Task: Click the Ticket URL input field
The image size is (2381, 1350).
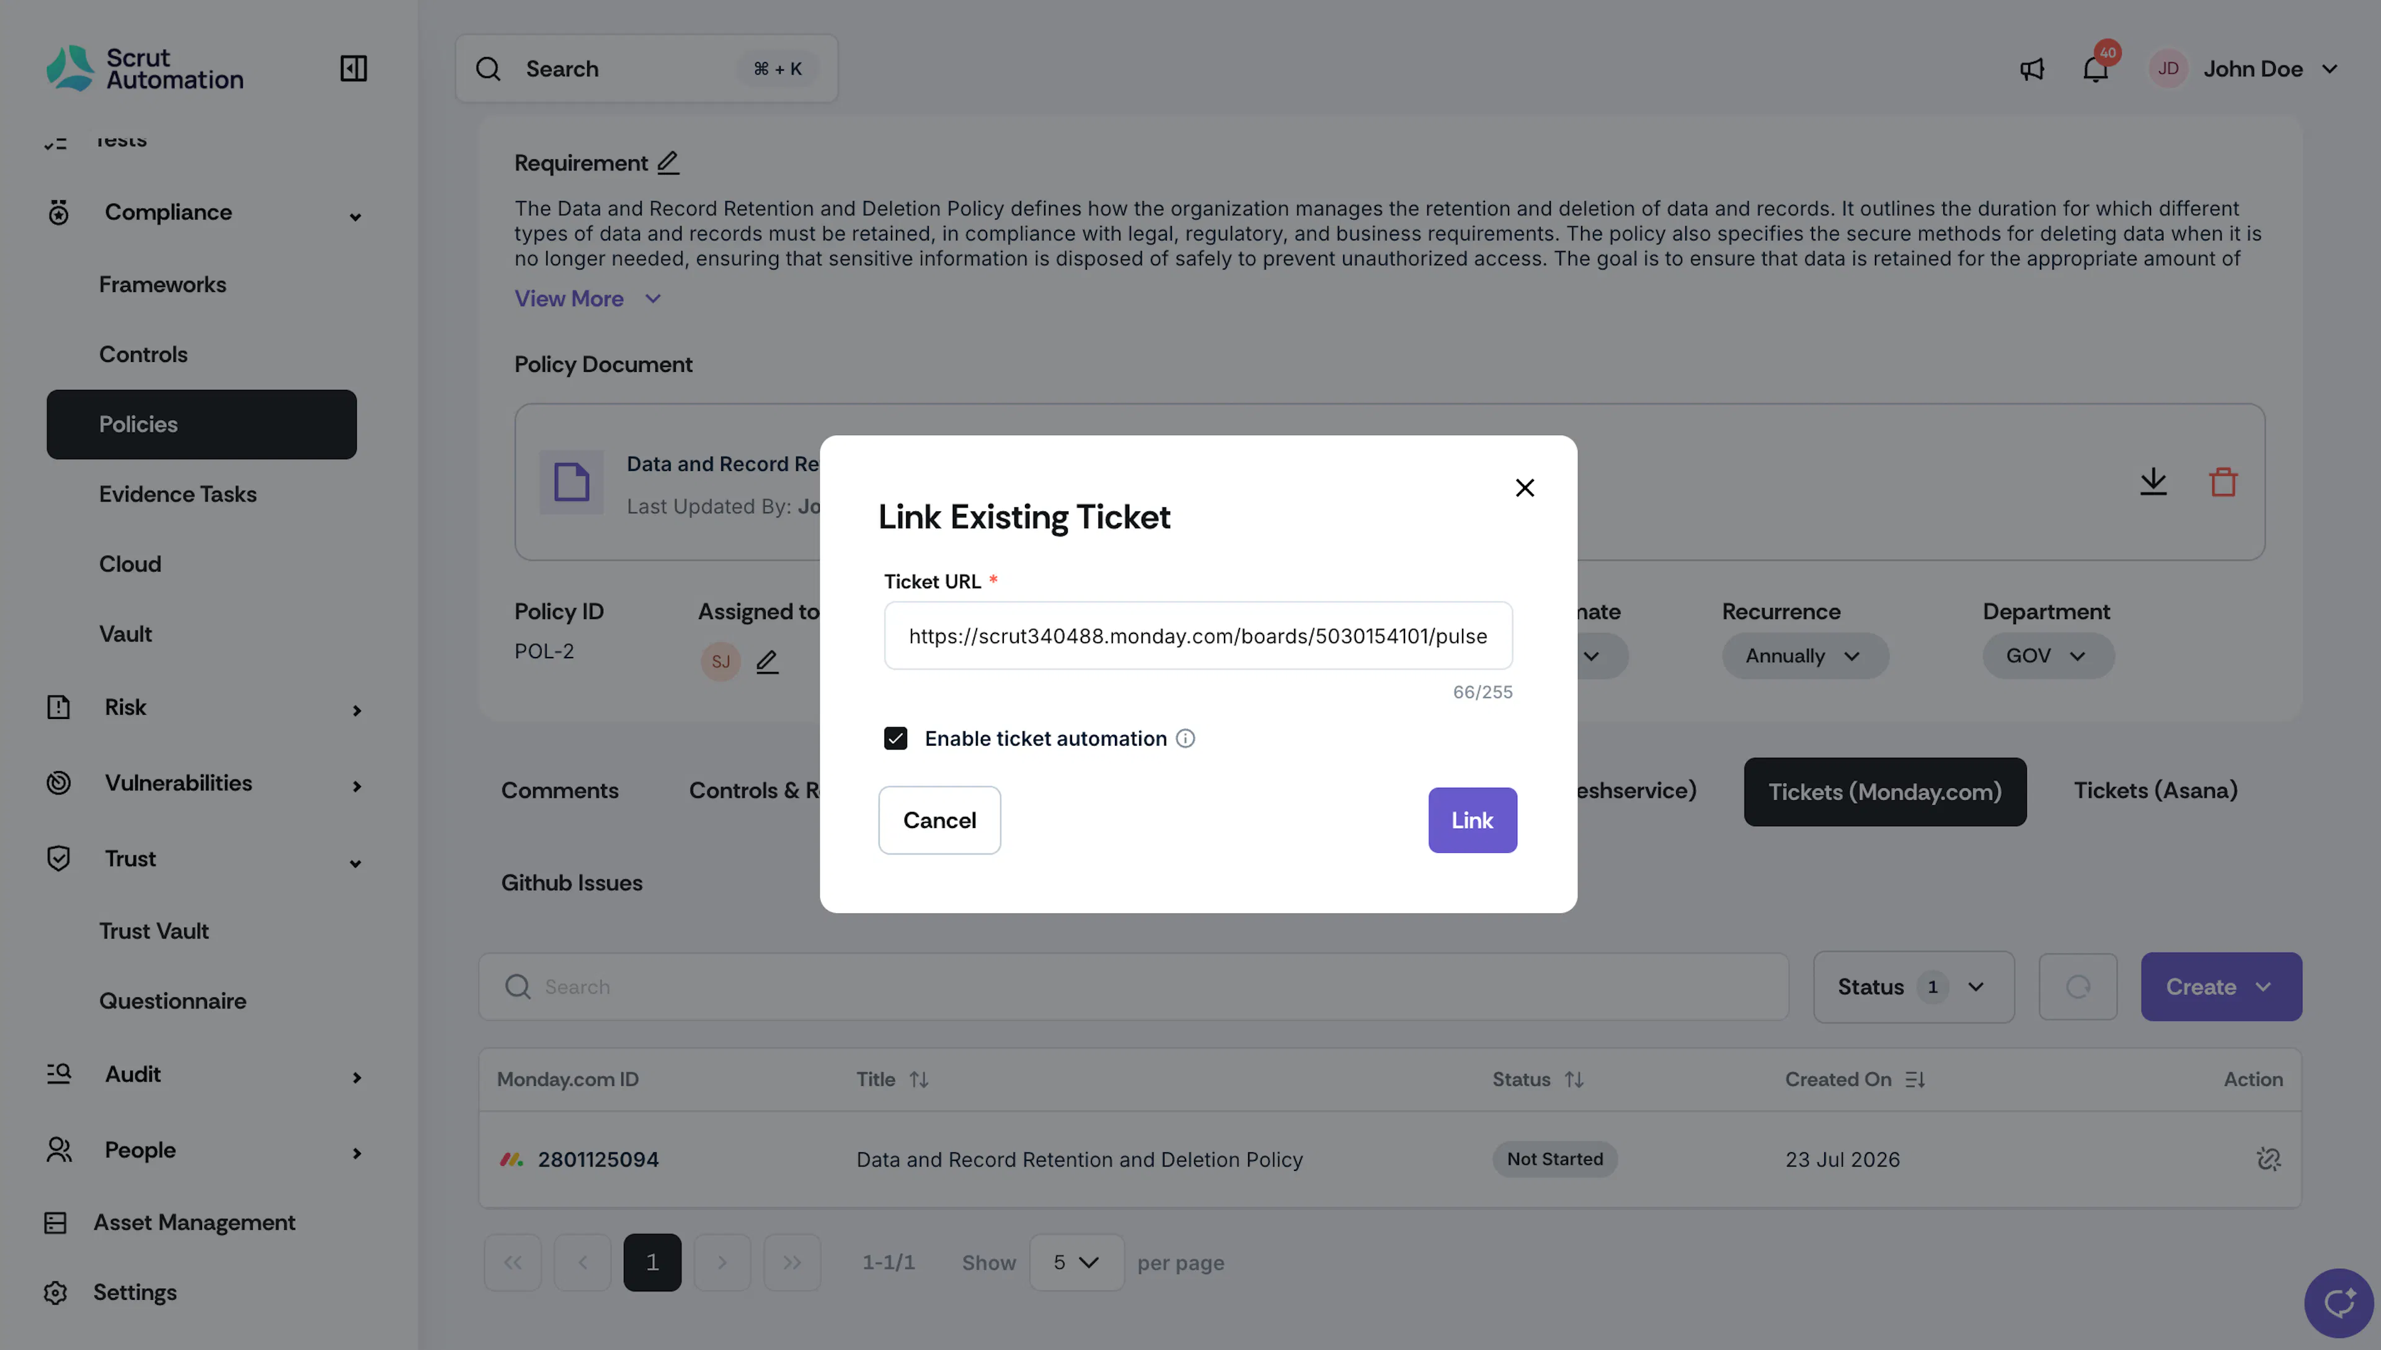Action: coord(1199,636)
